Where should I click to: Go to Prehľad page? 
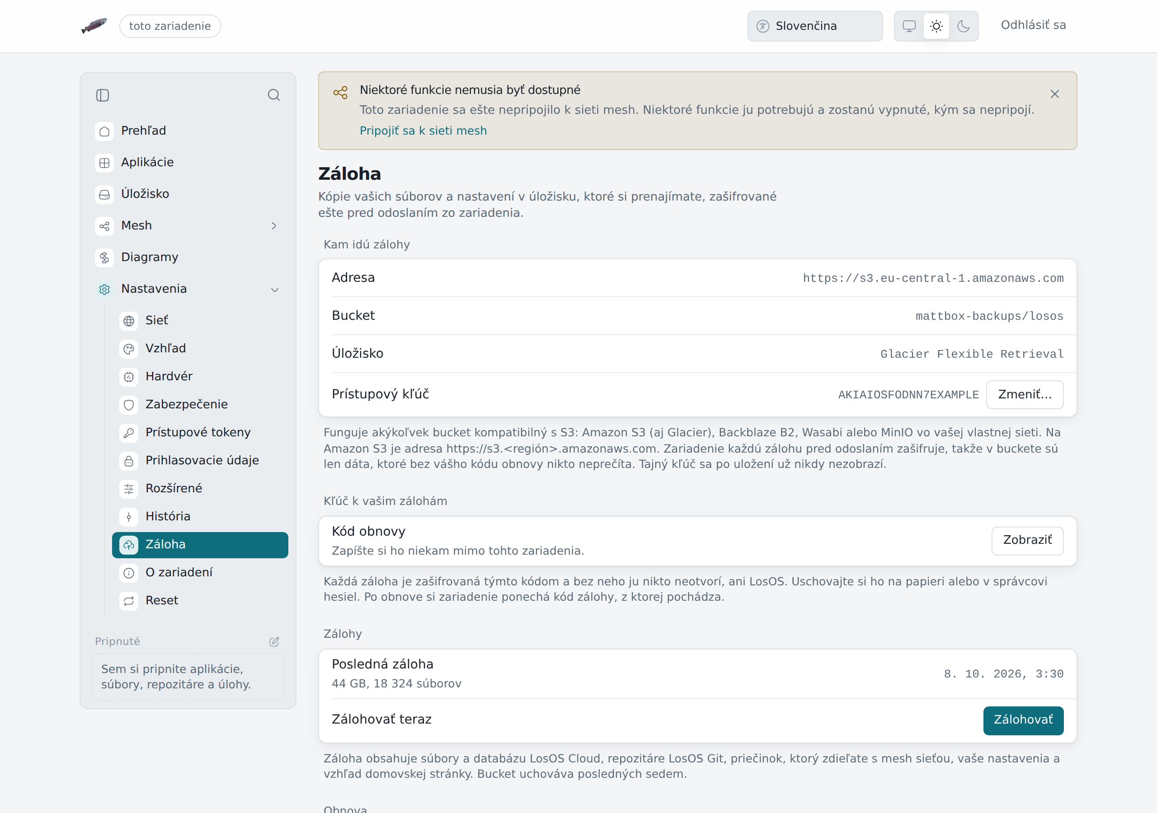[x=188, y=131]
